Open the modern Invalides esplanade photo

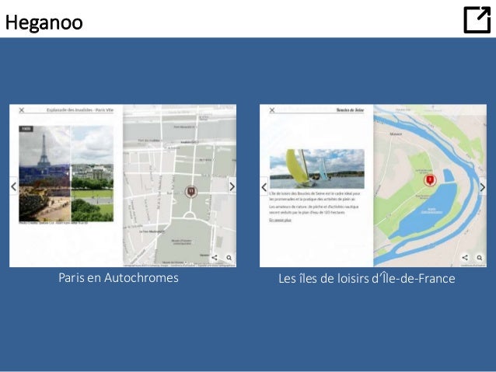pyautogui.click(x=92, y=173)
